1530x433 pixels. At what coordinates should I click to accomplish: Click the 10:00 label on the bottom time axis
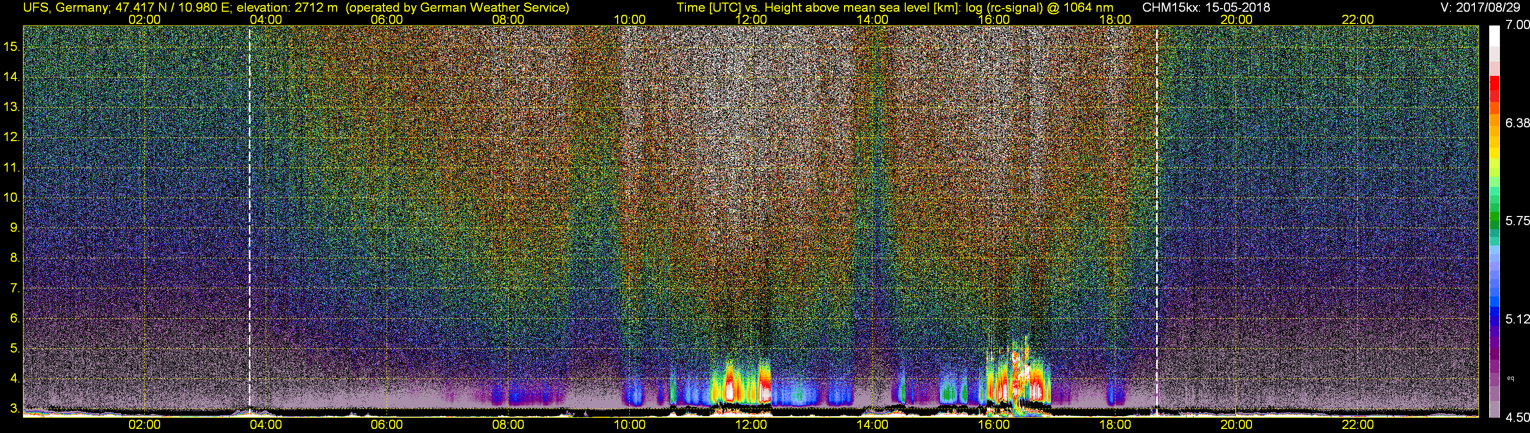[x=629, y=425]
